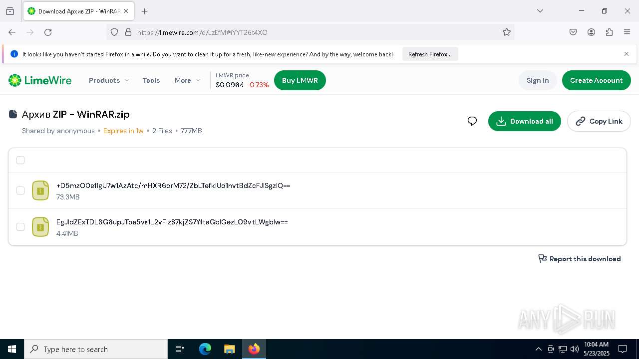Click Sign In

point(538,80)
